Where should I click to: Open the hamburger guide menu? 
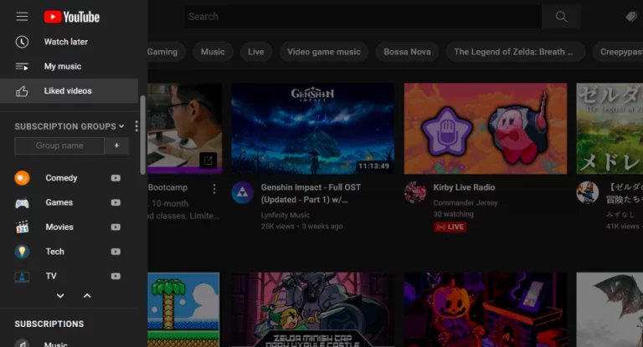pyautogui.click(x=22, y=17)
